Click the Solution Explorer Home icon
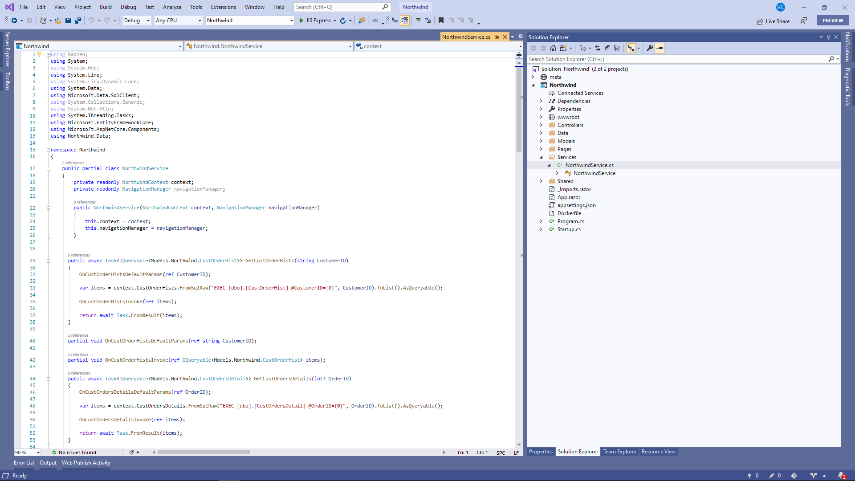The image size is (855, 481). click(553, 48)
